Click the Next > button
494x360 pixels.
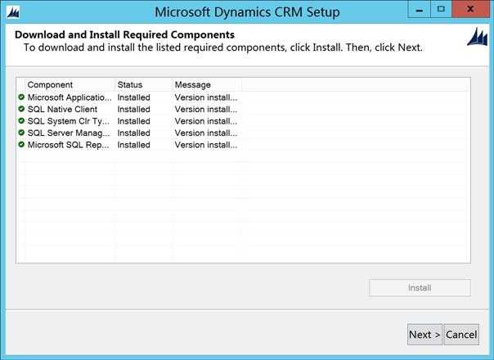[x=424, y=335]
